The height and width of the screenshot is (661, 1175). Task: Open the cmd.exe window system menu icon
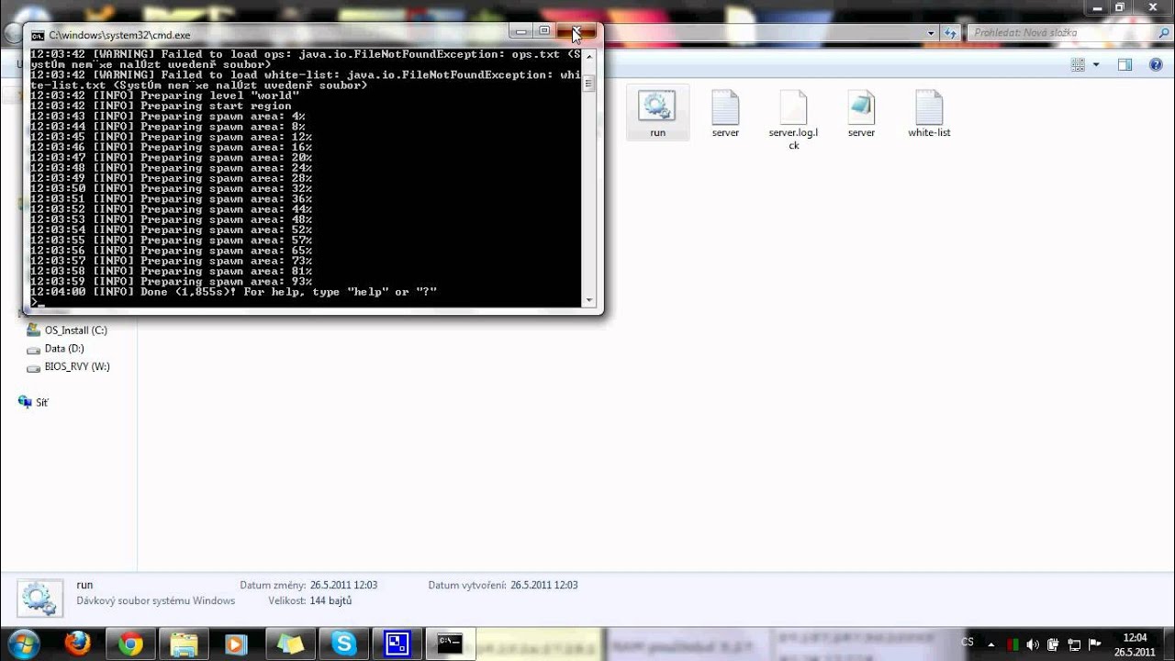[38, 35]
